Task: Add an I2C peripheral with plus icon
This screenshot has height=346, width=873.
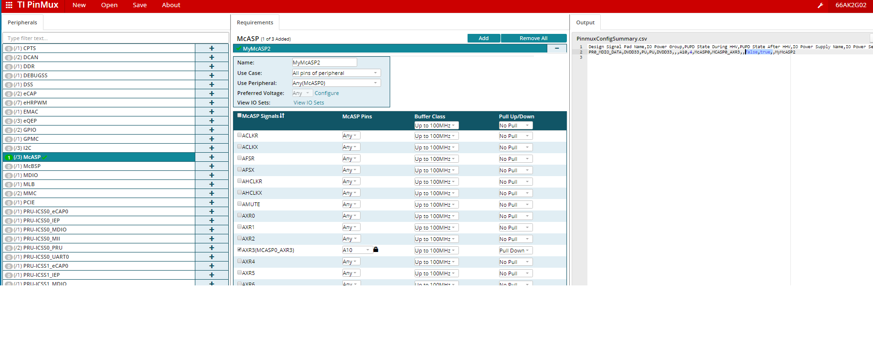Action: 212,148
